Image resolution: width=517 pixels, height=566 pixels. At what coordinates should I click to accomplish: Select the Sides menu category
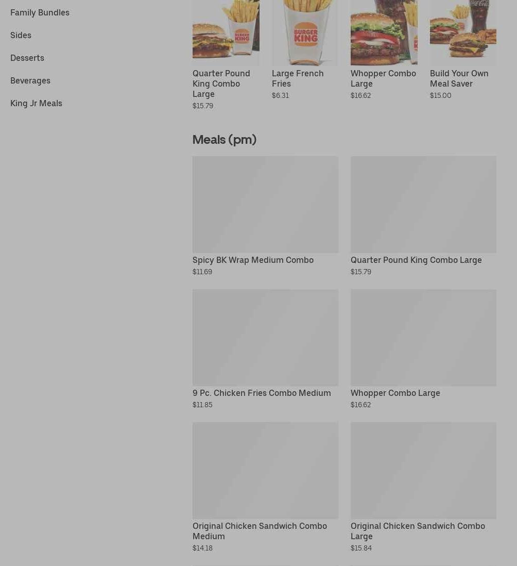point(21,36)
